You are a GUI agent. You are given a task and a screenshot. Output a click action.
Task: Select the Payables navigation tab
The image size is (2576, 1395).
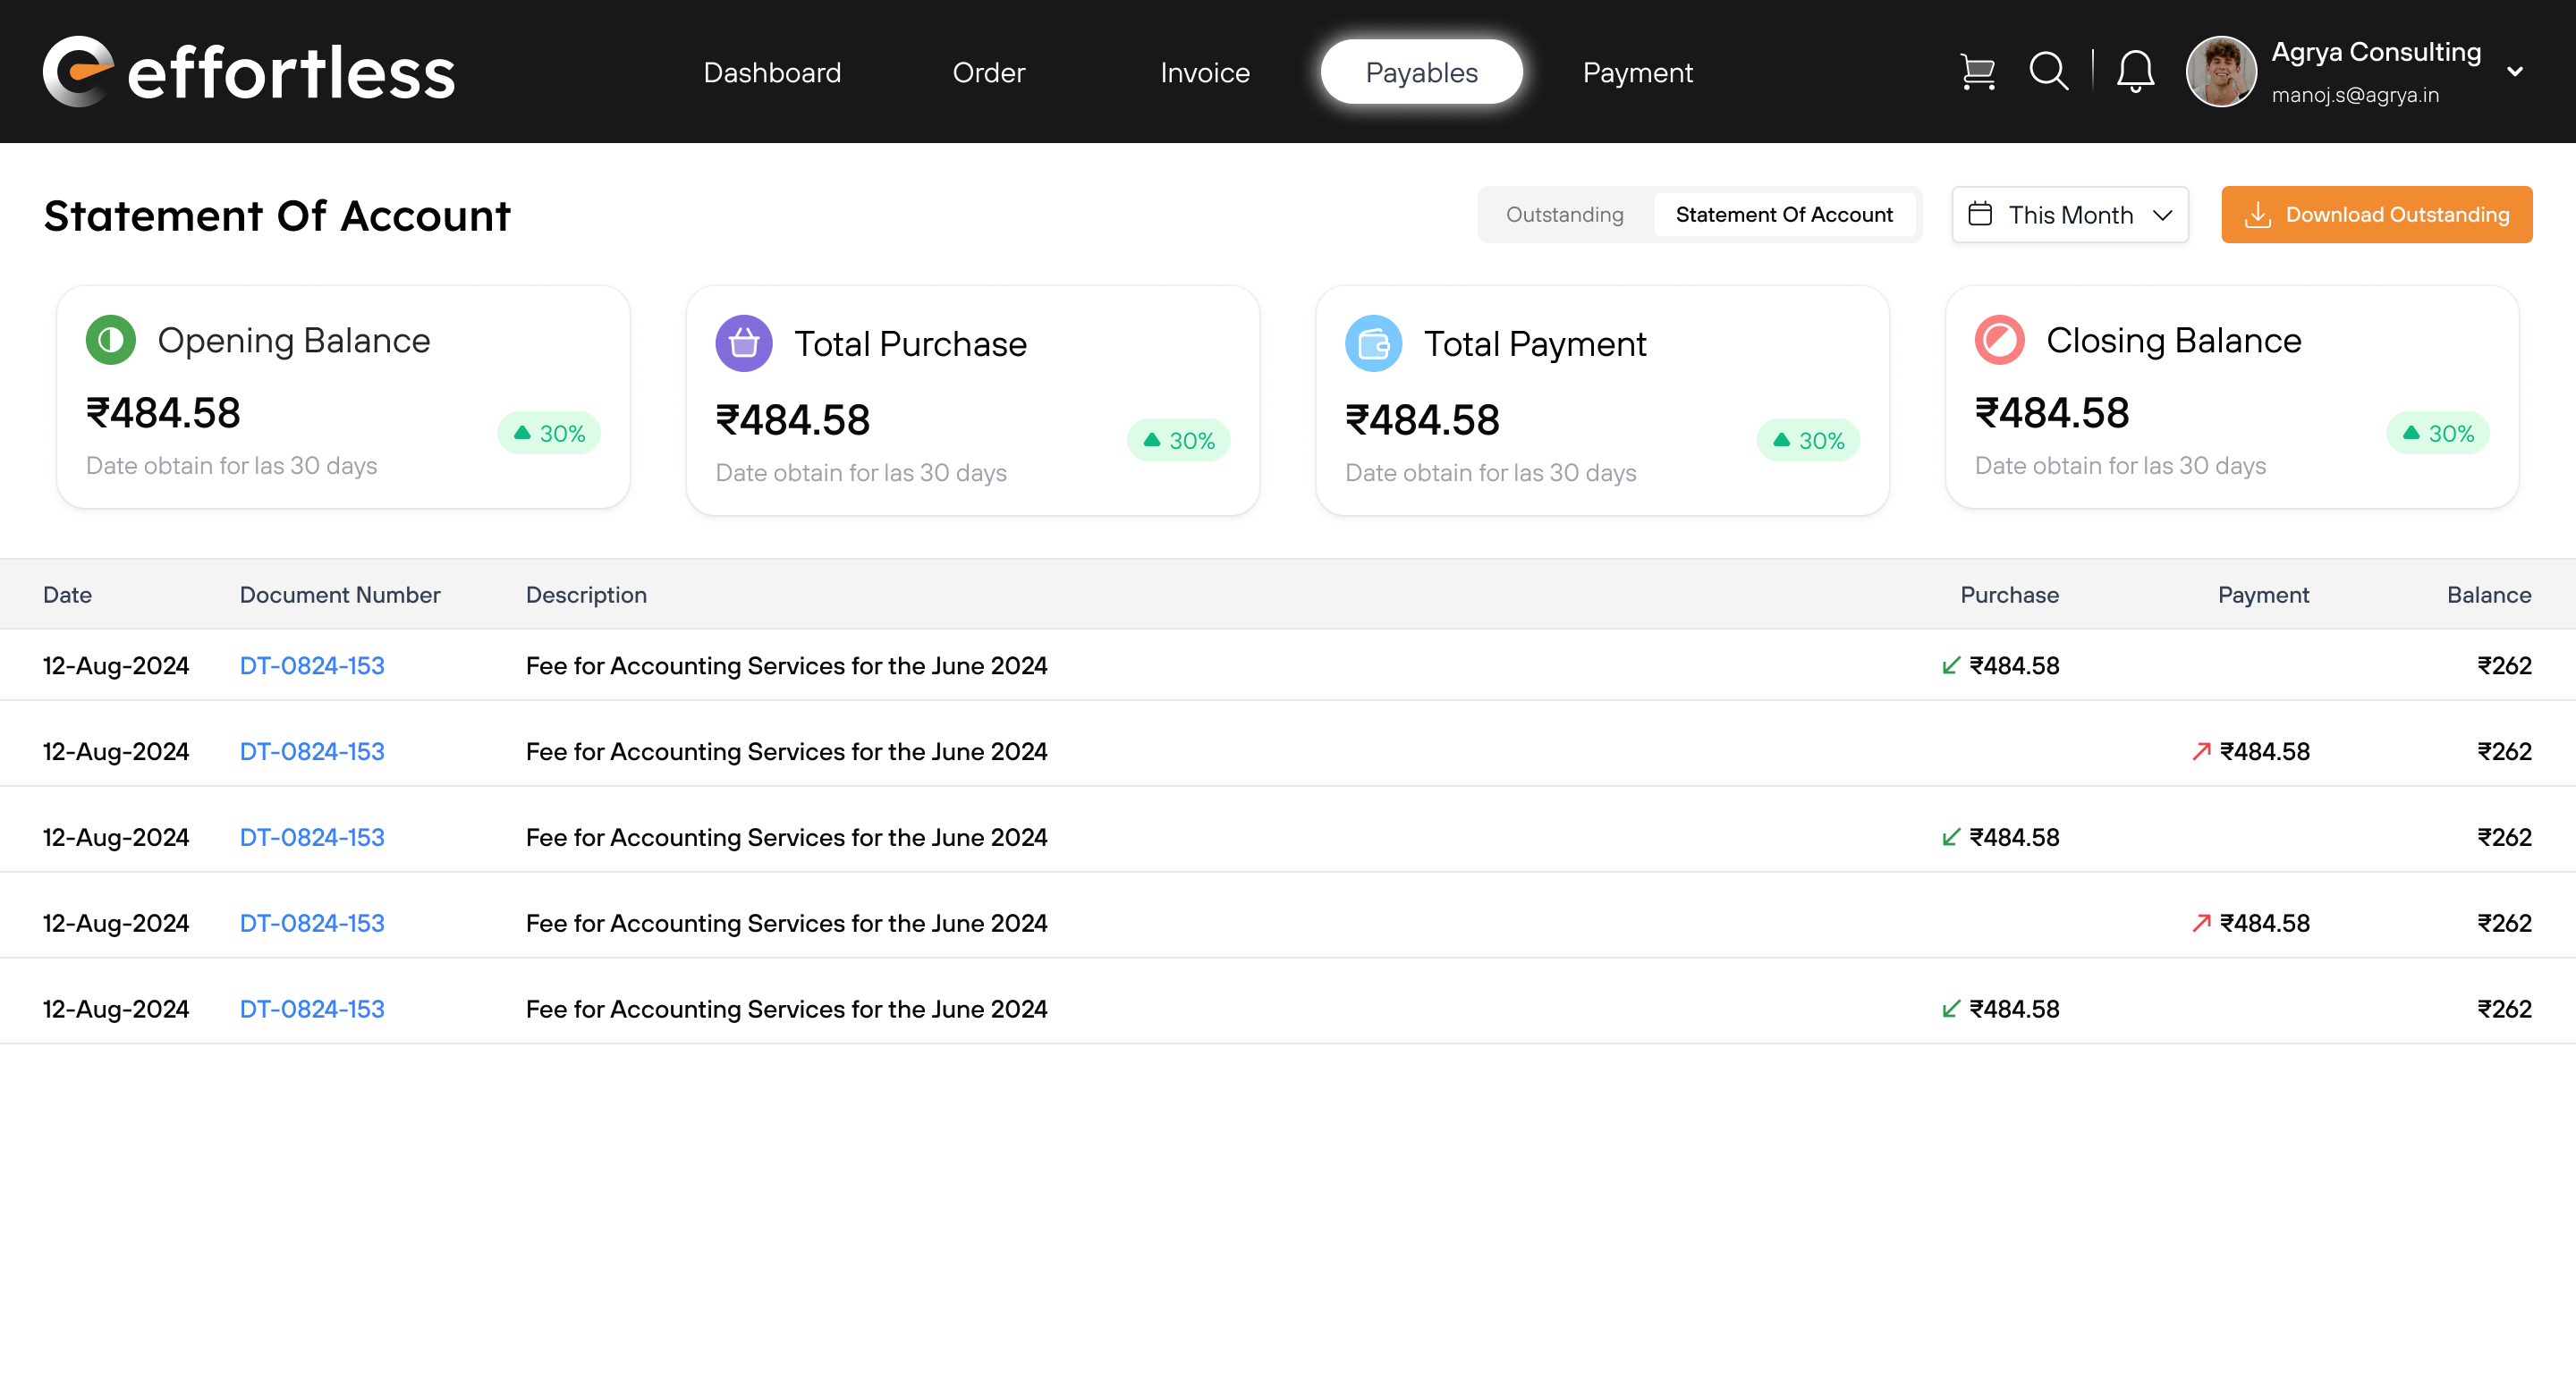click(x=1421, y=72)
